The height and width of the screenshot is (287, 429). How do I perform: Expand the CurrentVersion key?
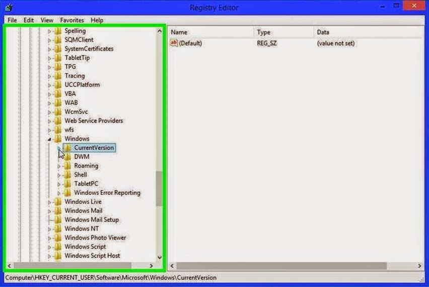(x=59, y=148)
